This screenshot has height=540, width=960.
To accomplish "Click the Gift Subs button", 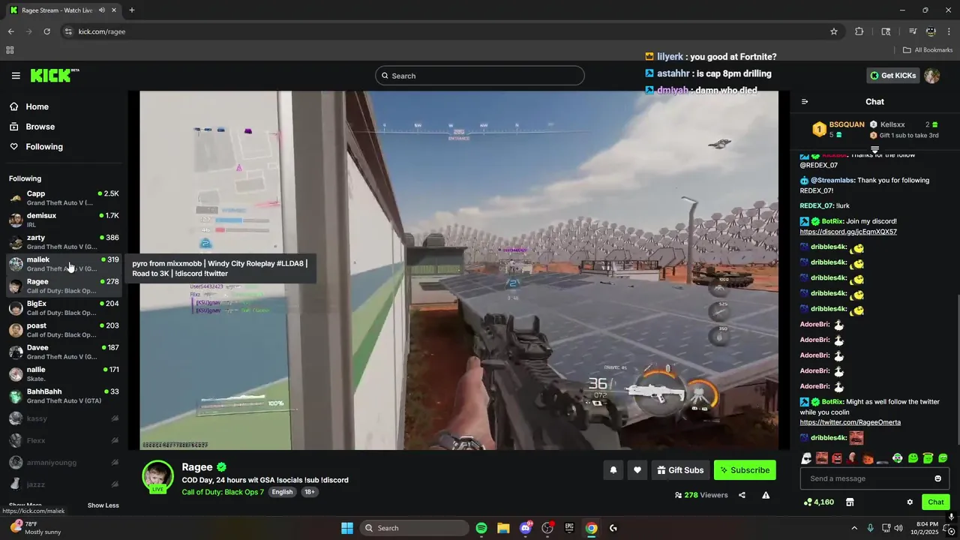I will (x=680, y=470).
